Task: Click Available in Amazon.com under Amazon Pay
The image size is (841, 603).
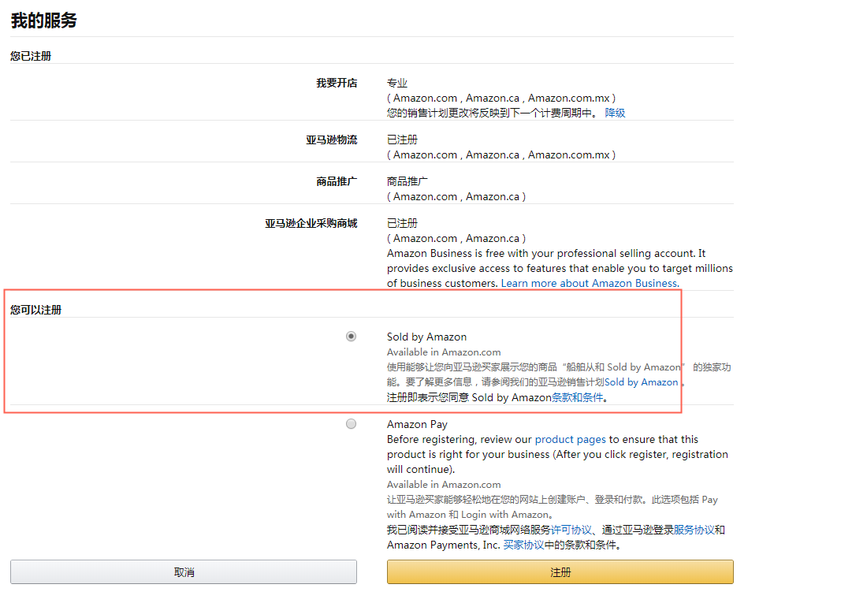Action: (x=444, y=485)
